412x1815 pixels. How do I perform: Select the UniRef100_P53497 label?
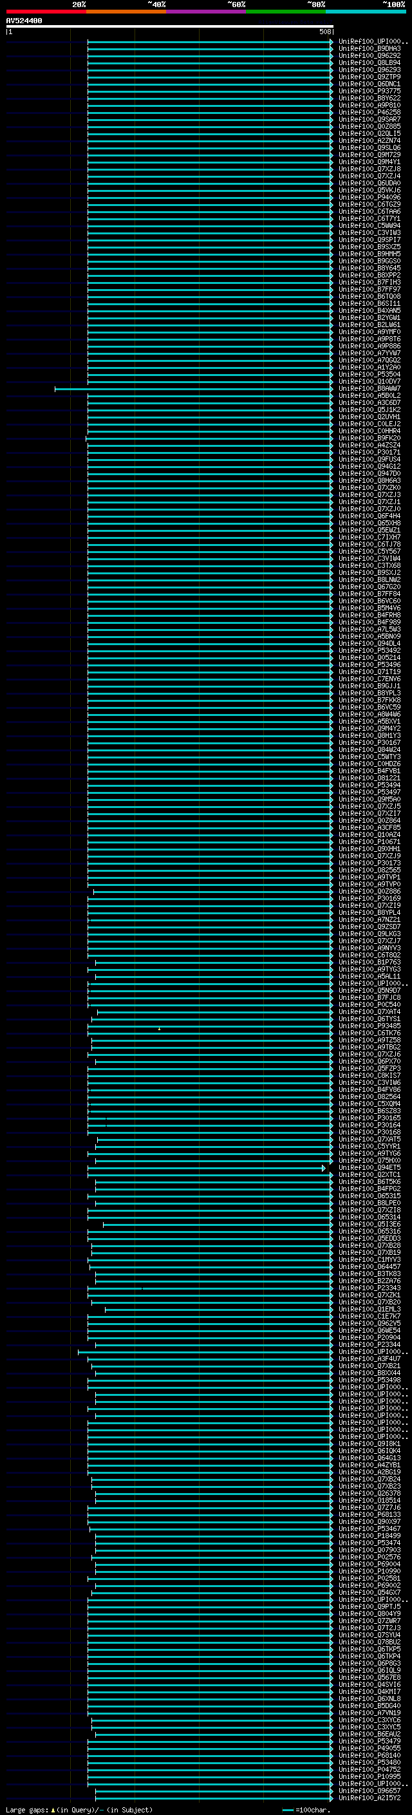pyautogui.click(x=370, y=792)
